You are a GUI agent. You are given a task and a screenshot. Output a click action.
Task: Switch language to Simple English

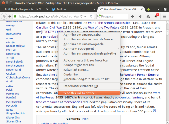click(x=15, y=114)
